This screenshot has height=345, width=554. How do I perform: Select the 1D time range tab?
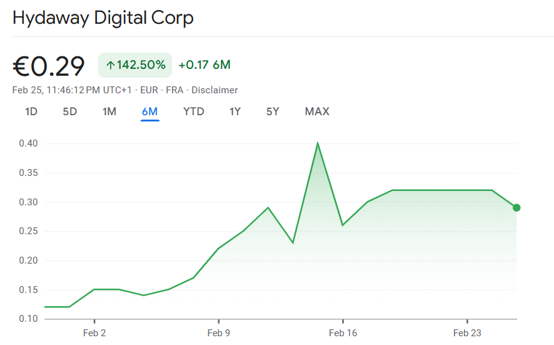[31, 112]
